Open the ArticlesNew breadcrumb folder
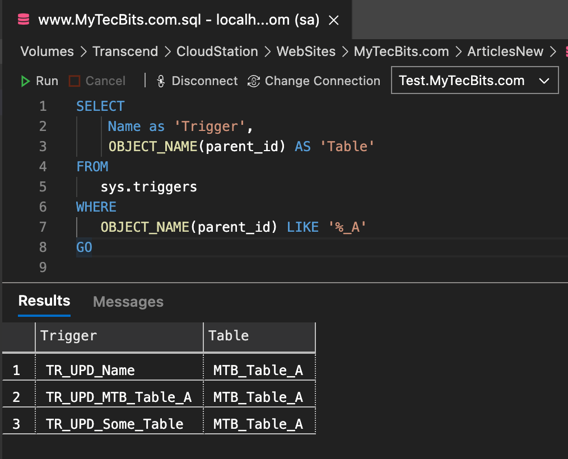568x459 pixels. click(x=505, y=51)
